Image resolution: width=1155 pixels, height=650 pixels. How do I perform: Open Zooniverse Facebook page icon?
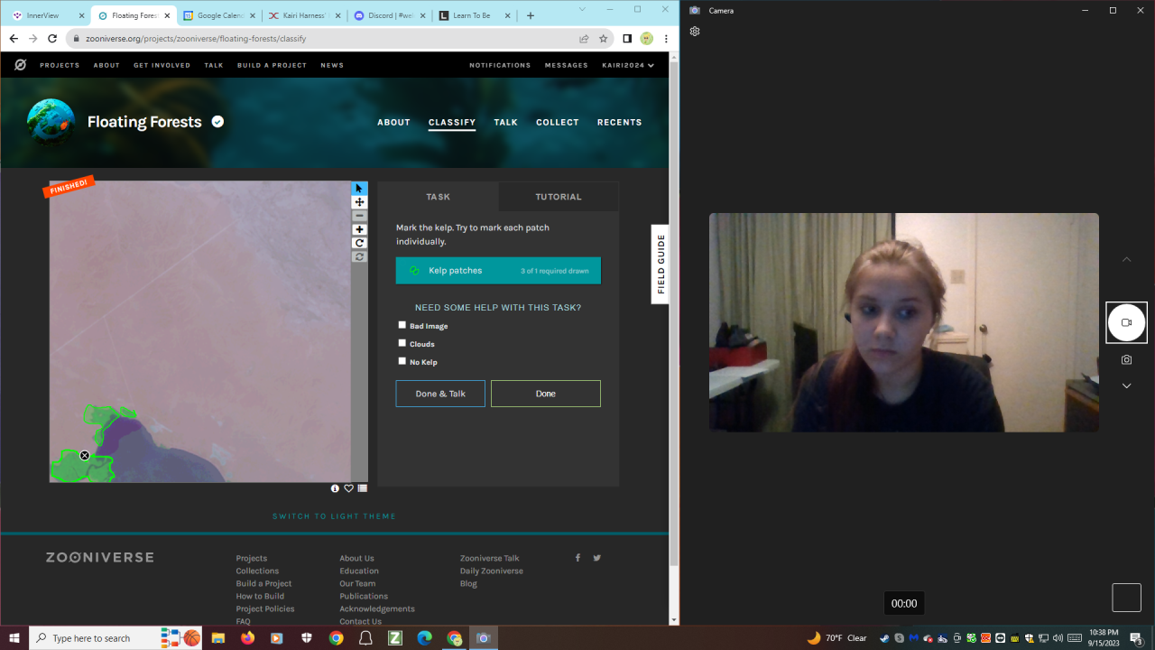tap(577, 558)
